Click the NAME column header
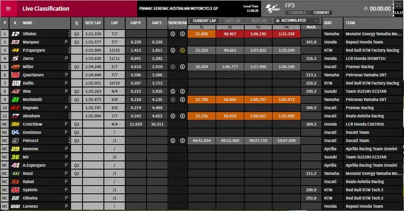 coord(27,23)
